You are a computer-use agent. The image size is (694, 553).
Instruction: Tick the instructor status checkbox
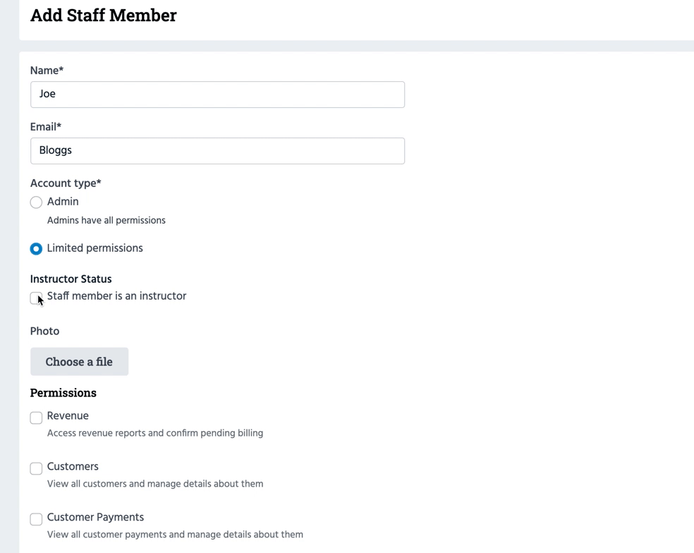pos(36,298)
